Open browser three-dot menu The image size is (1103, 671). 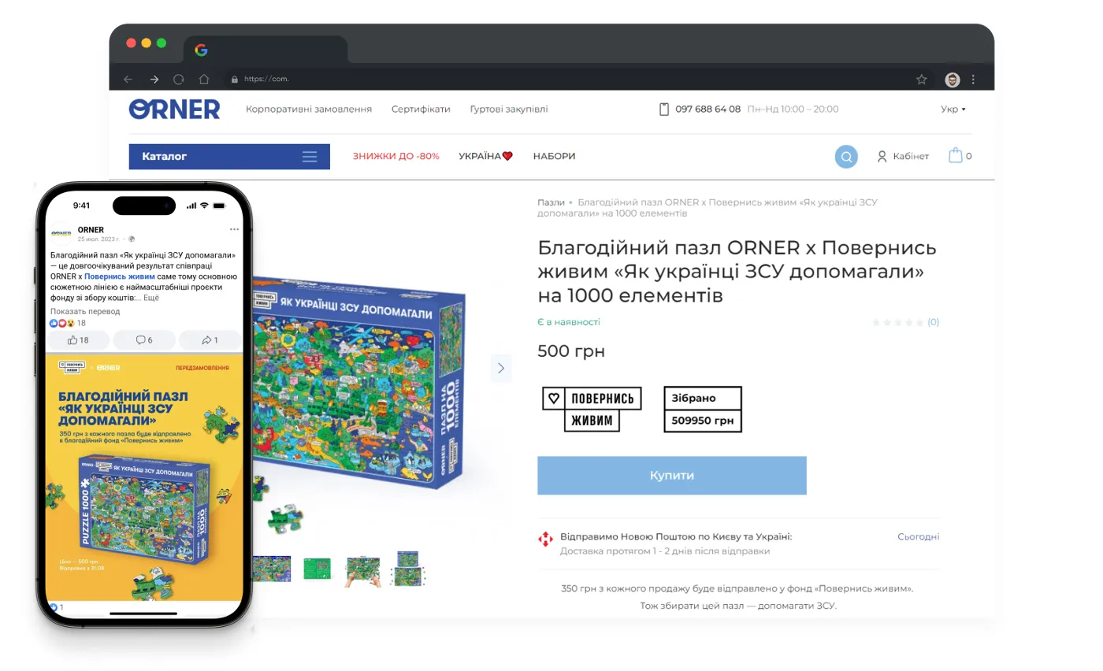[973, 80]
